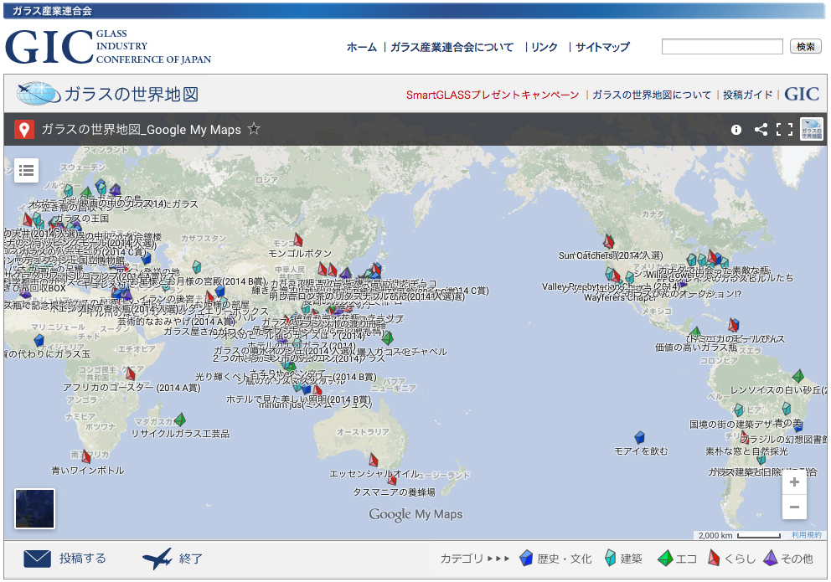Open the サイトマップ page
Screen dimensions: 831x582
[602, 47]
